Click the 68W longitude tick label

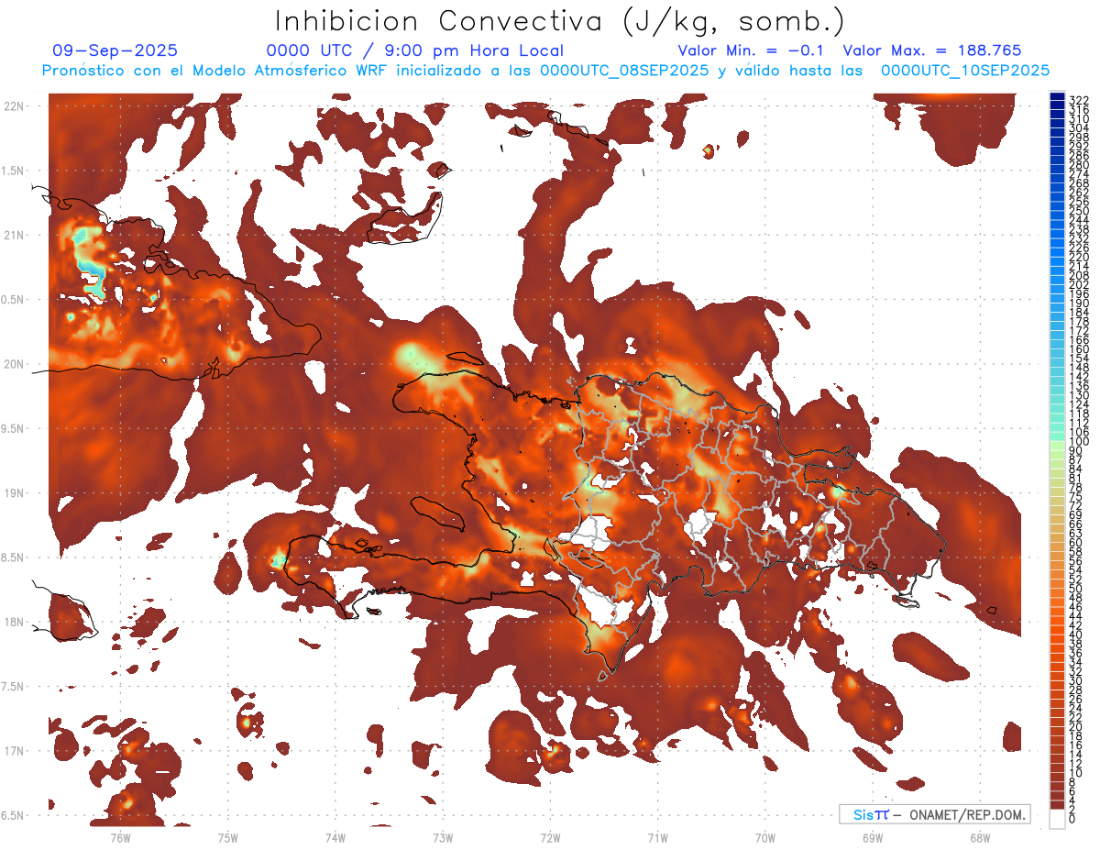(x=979, y=836)
